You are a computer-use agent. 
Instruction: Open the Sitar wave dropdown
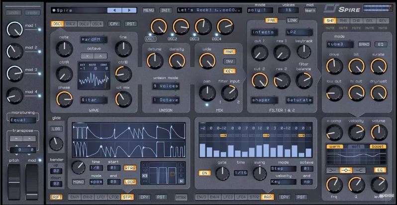click(x=94, y=100)
